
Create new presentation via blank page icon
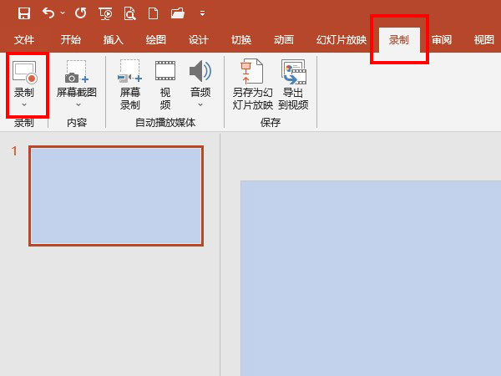click(x=154, y=13)
